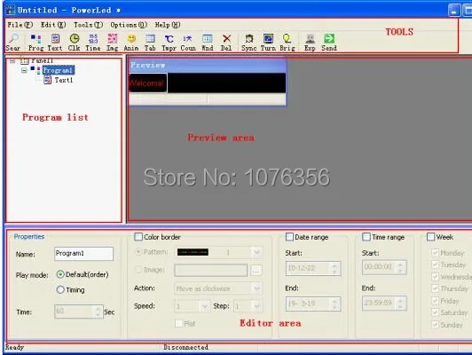Enable the Color border checkbox

coord(138,237)
